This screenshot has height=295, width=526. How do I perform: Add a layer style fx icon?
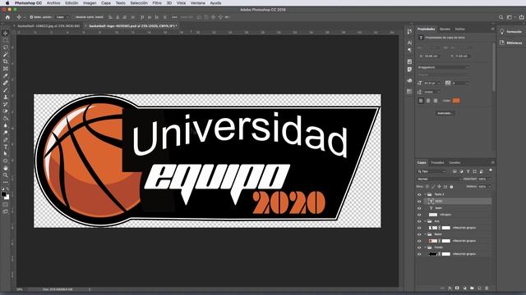(x=450, y=288)
